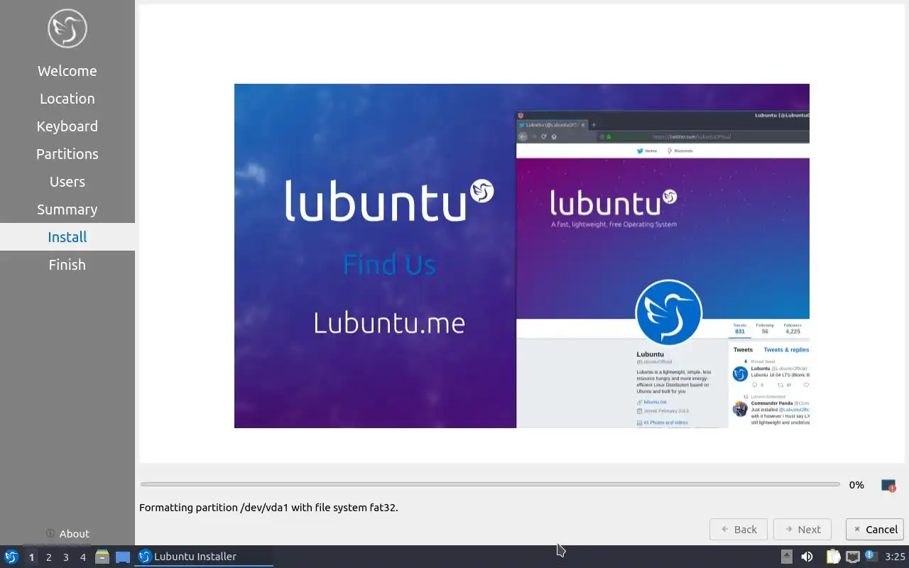Select the Install step in sidebar

pos(67,237)
